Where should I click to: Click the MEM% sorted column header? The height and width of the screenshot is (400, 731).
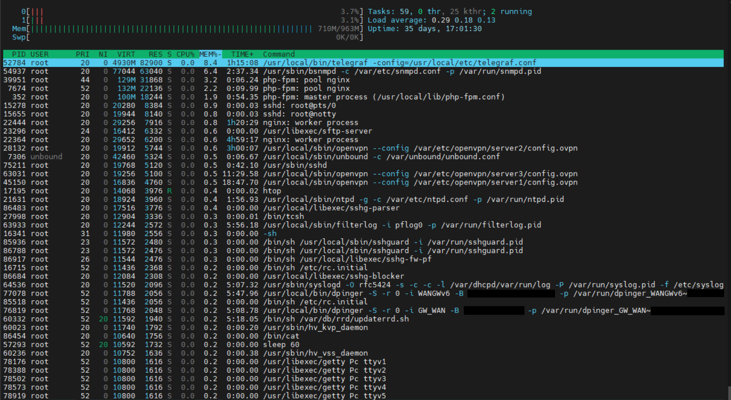210,54
